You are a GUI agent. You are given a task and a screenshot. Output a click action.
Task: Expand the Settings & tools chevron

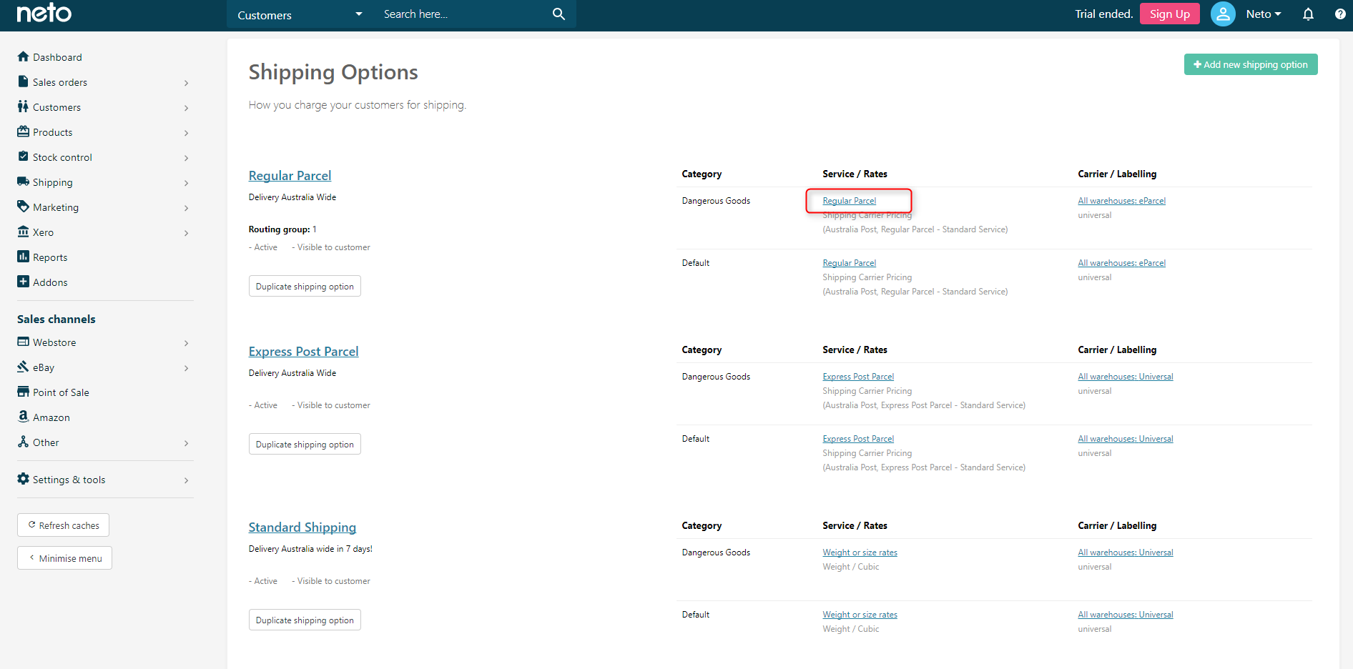click(186, 480)
